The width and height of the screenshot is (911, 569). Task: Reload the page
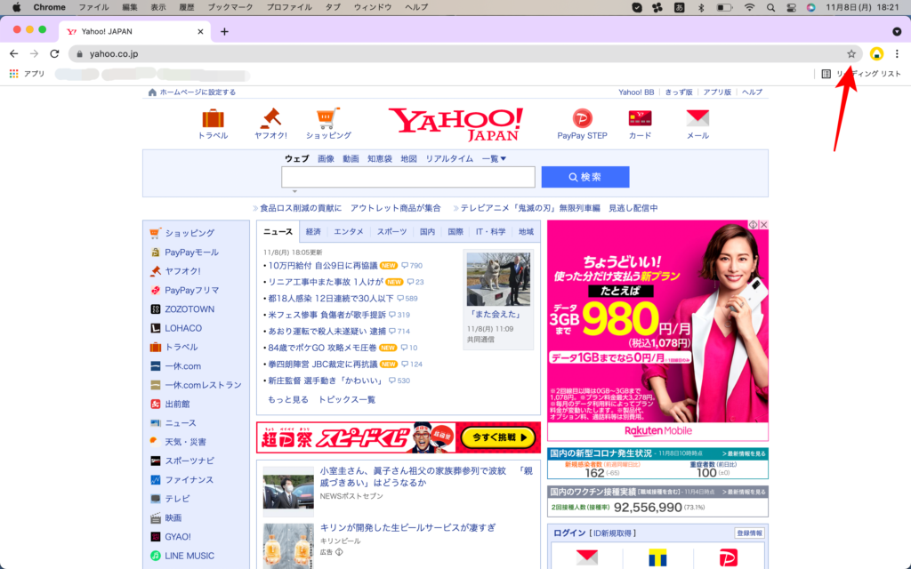click(x=54, y=54)
